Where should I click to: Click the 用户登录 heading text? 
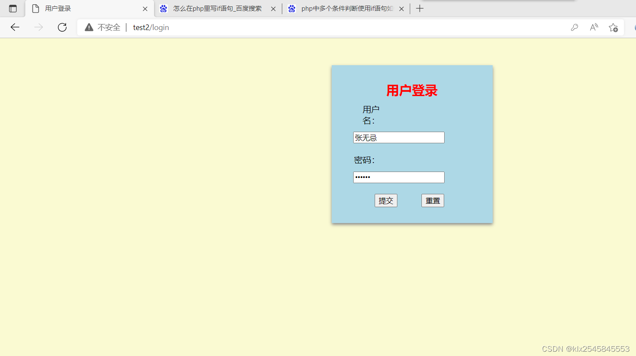pyautogui.click(x=412, y=91)
